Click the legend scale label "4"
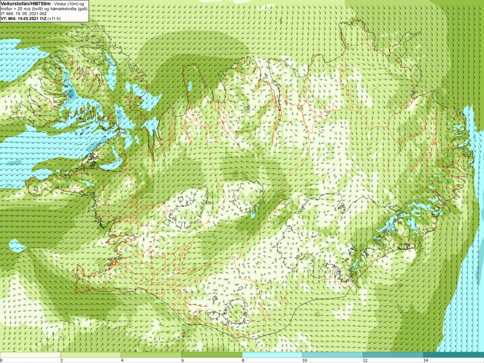The image size is (484, 363). tap(122, 360)
